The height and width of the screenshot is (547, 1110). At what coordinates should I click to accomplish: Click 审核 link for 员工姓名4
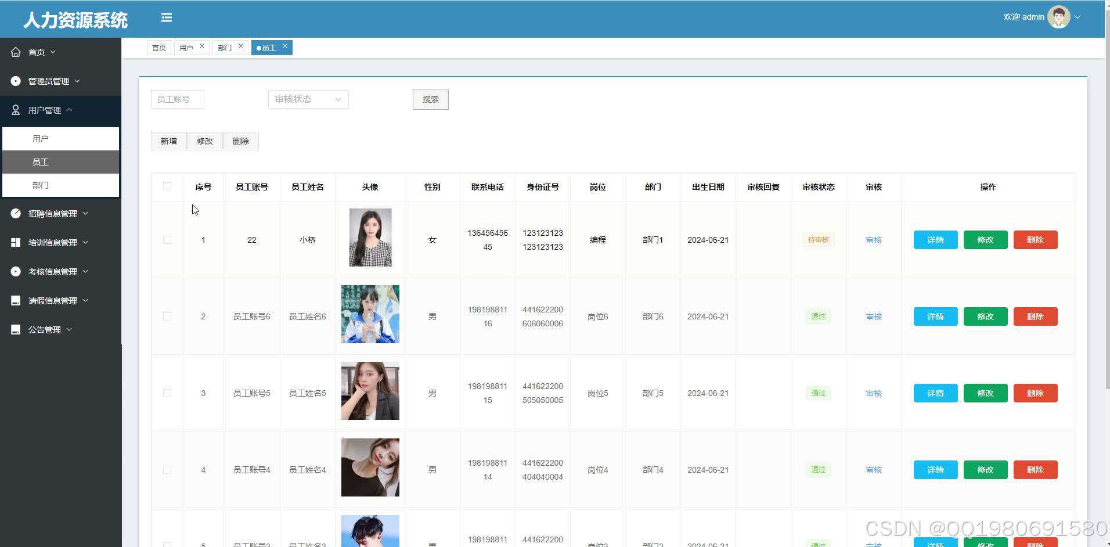click(874, 470)
